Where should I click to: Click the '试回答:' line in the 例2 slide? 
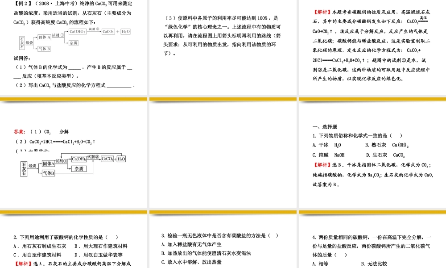(x=22, y=59)
